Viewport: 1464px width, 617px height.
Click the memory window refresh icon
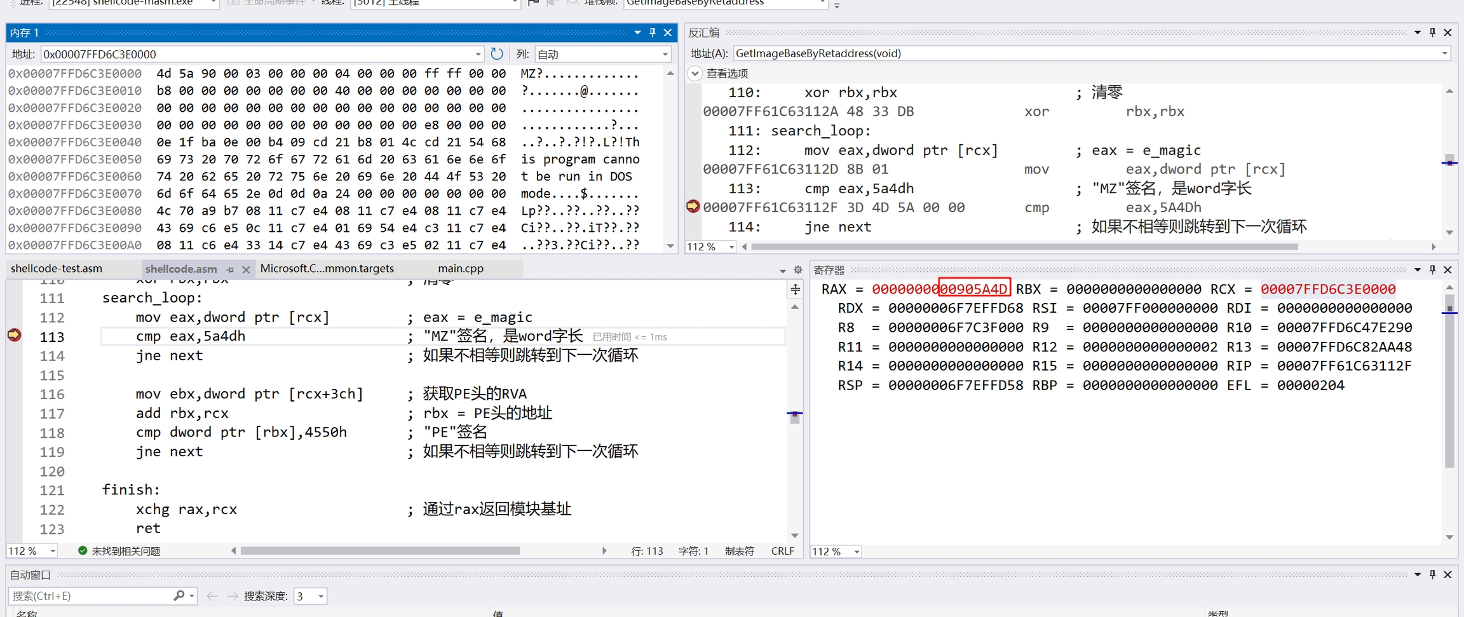pos(497,54)
